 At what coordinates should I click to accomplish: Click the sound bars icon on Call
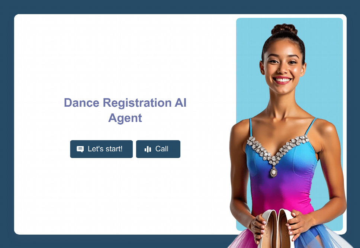click(x=148, y=149)
